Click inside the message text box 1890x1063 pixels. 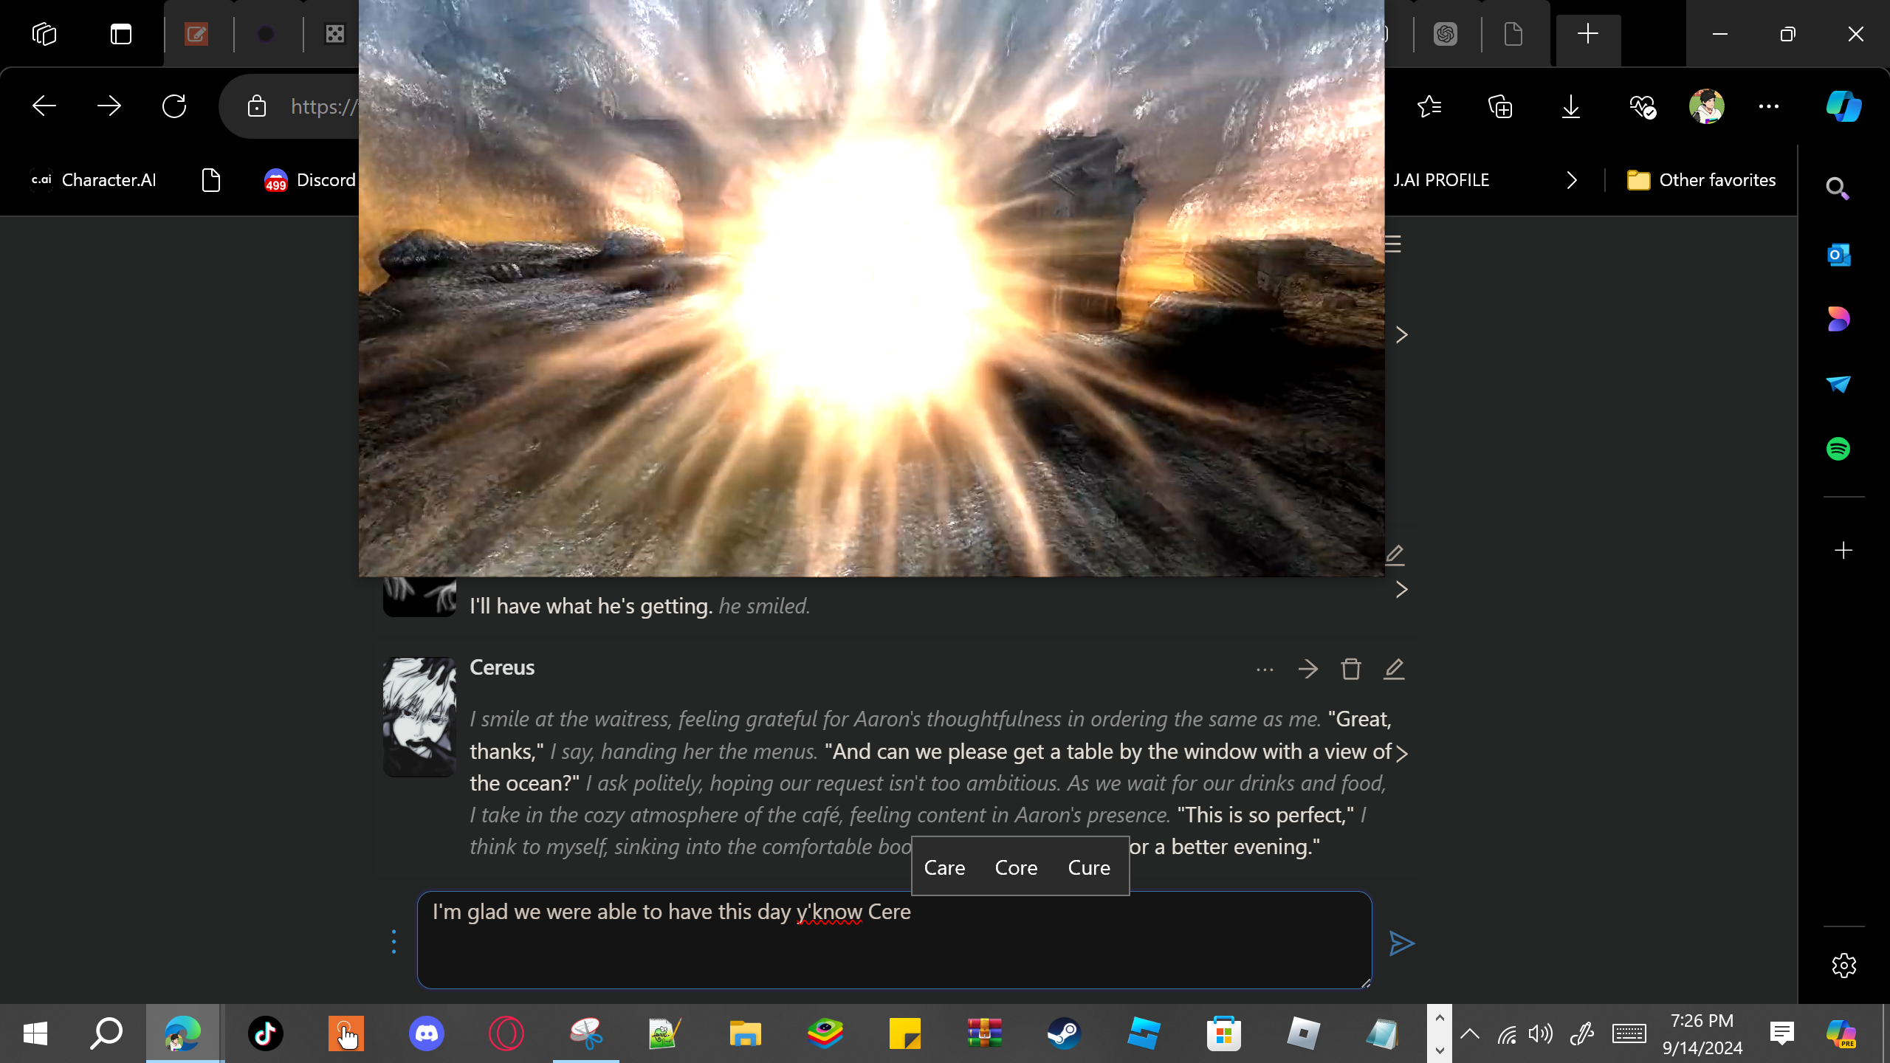coord(893,952)
